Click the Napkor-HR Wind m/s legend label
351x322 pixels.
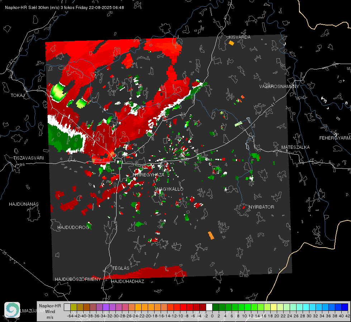[x=50, y=311]
